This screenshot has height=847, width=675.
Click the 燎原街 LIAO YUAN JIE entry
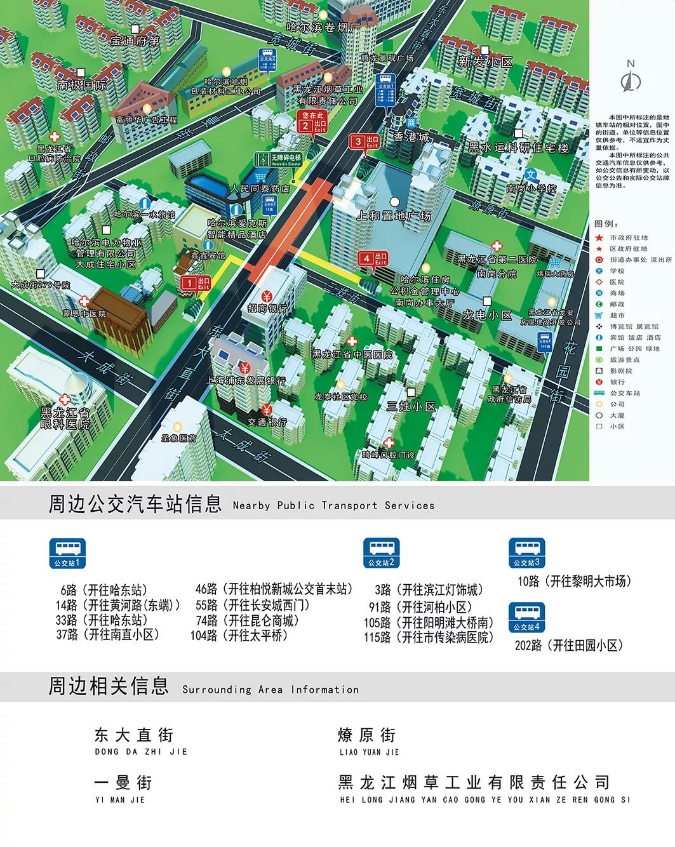(x=367, y=735)
